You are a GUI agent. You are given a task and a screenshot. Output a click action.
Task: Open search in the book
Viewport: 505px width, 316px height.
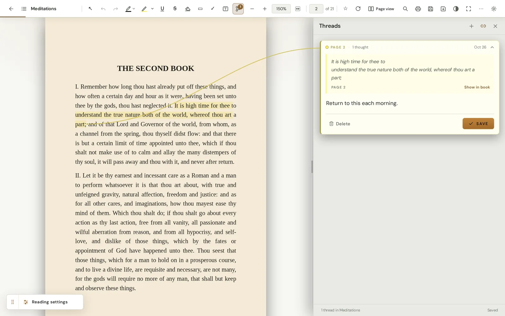coord(405,9)
